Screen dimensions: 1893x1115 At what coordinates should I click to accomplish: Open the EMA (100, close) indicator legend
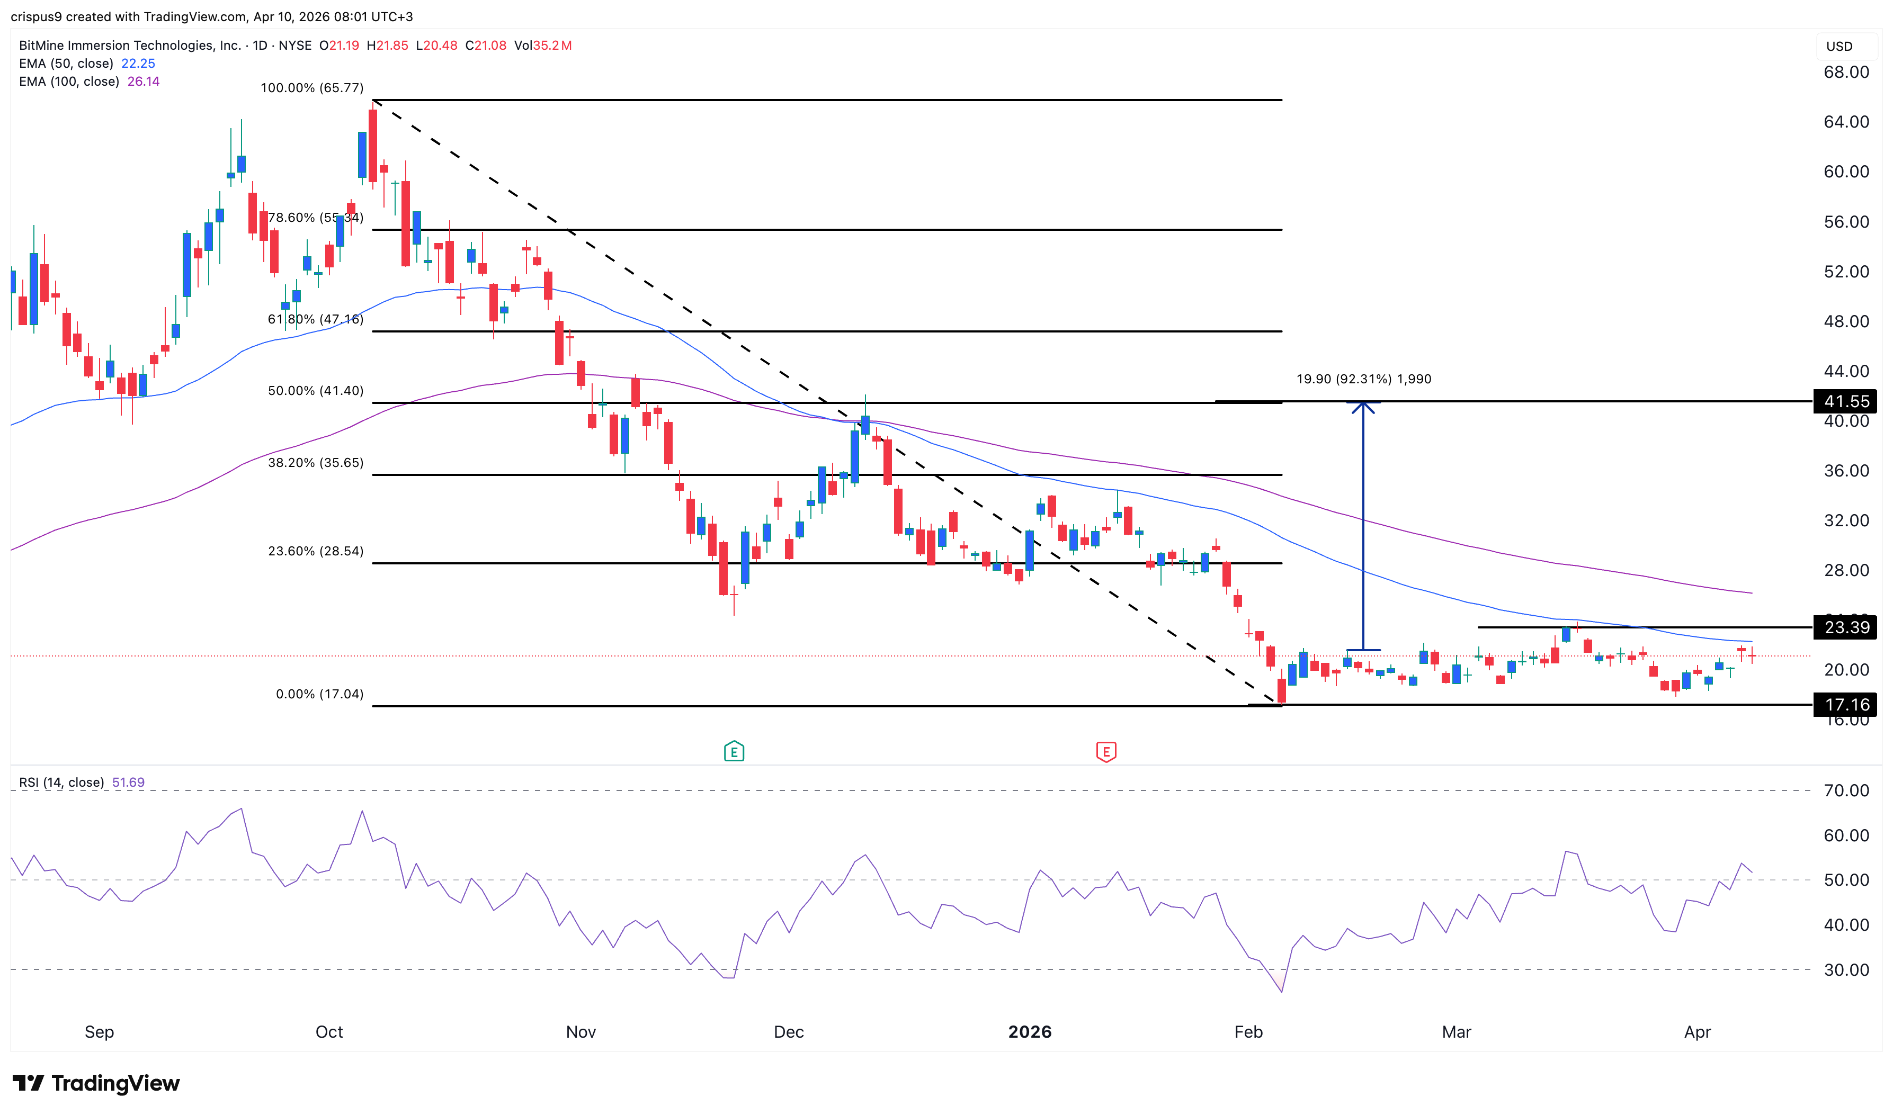[69, 82]
